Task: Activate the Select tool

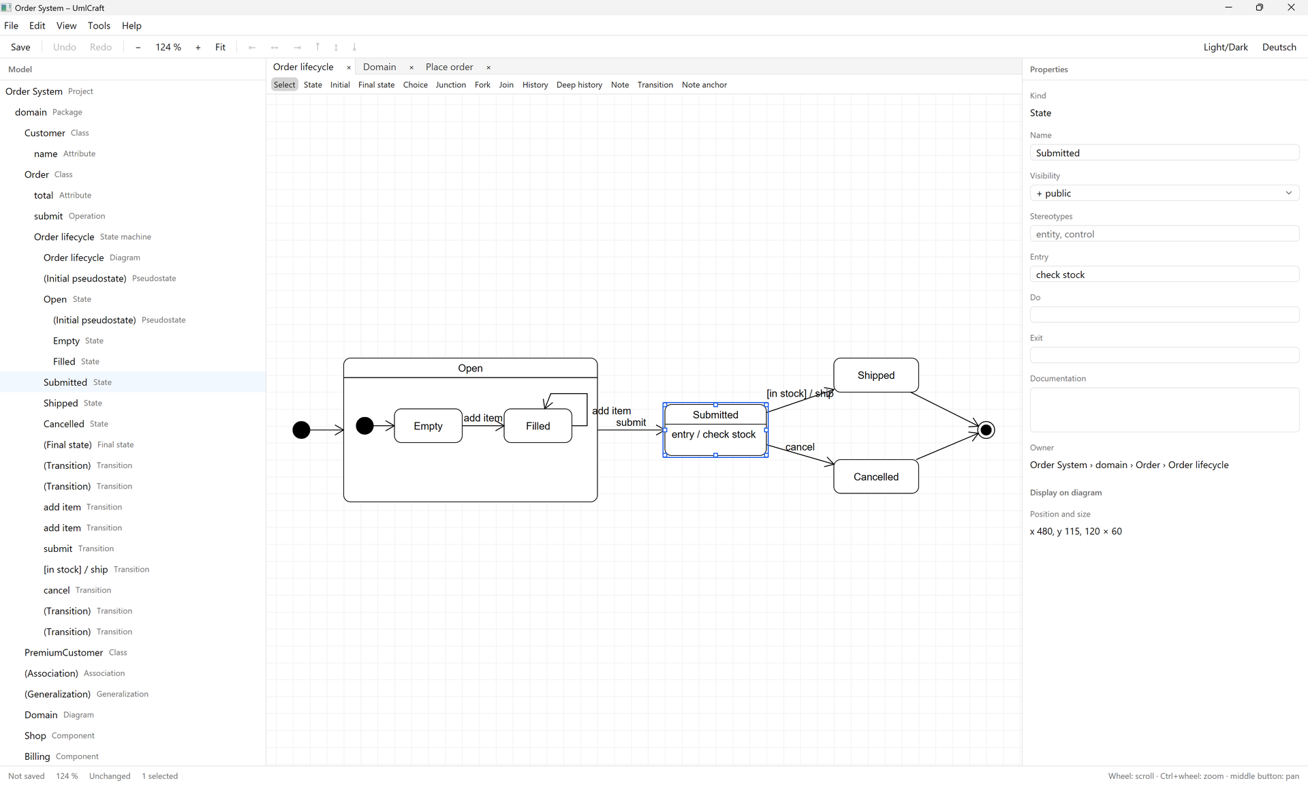Action: (285, 84)
